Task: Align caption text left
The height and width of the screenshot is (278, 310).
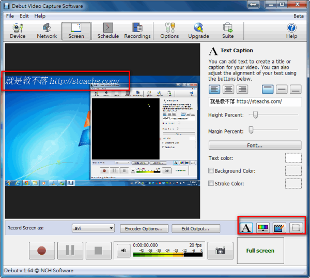Action: coord(214,89)
